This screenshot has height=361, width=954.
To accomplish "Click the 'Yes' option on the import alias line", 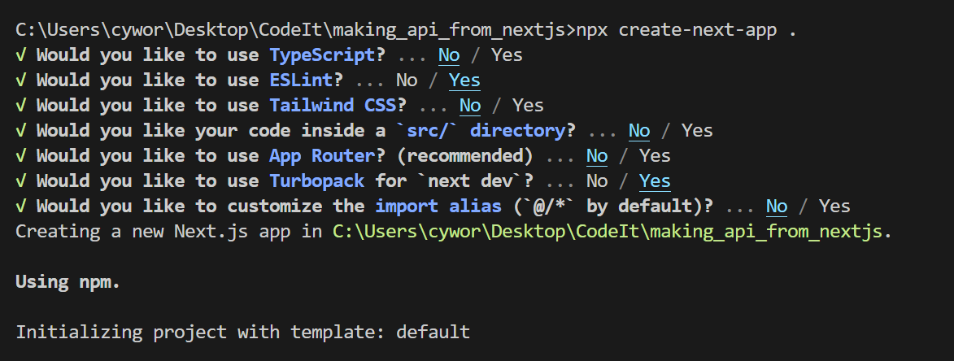I will [834, 207].
